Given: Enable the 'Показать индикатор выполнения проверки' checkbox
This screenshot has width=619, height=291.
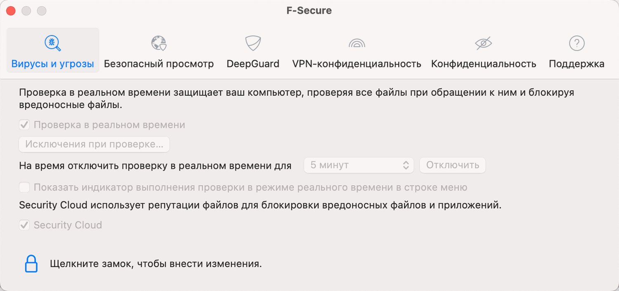Looking at the screenshot, I should [25, 187].
